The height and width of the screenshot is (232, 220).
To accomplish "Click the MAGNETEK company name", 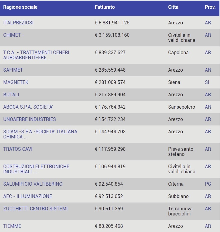I will (16, 82).
